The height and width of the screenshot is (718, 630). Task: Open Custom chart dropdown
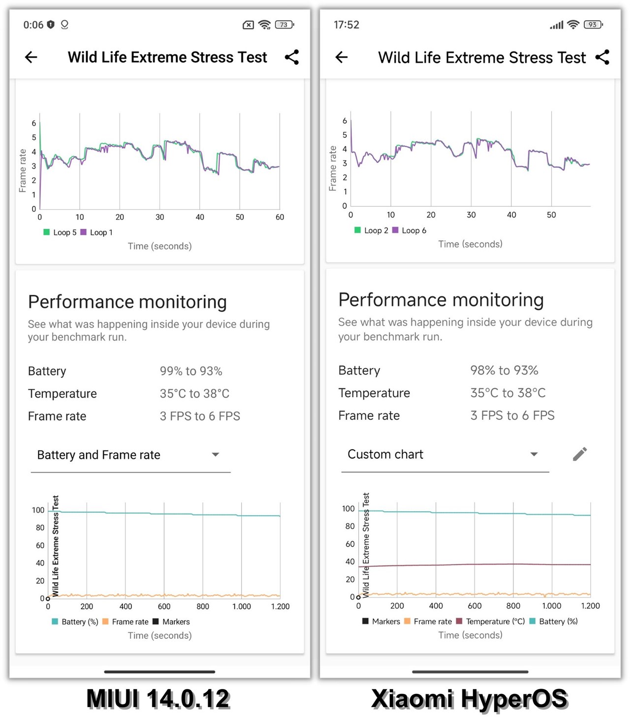pos(445,454)
